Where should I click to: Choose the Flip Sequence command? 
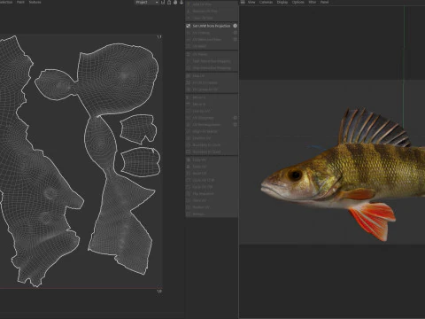[x=212, y=193]
